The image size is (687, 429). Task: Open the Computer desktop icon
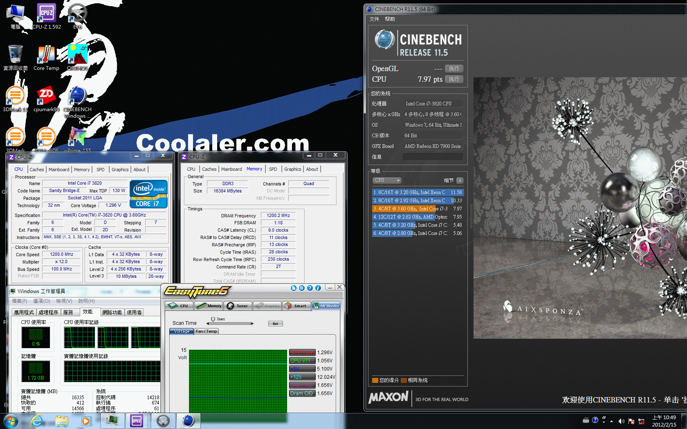16,16
